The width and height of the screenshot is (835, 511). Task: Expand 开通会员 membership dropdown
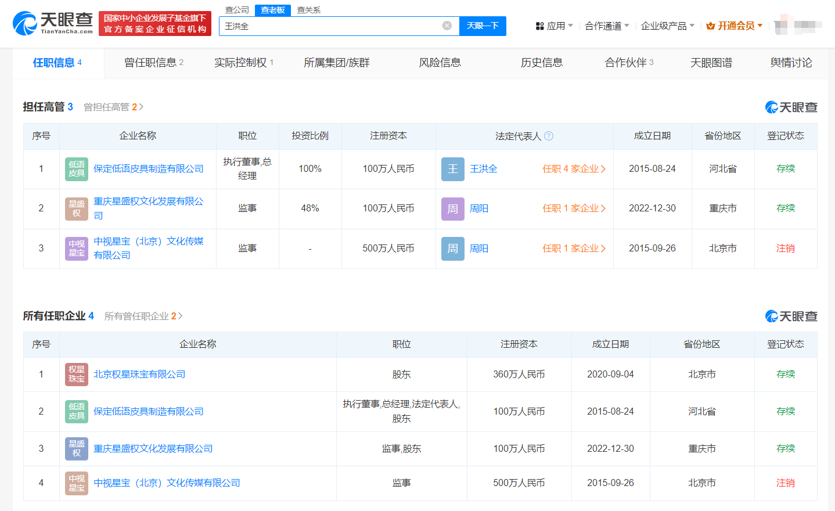[735, 26]
